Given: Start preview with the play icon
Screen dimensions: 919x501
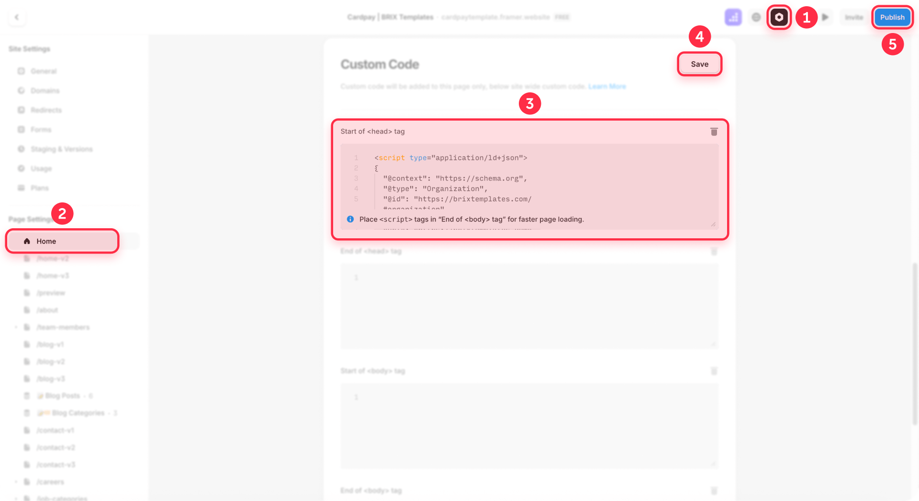Looking at the screenshot, I should 825,17.
